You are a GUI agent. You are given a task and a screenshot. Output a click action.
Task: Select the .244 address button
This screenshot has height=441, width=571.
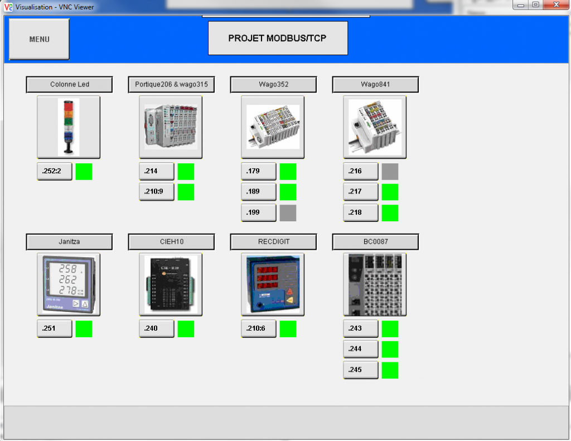pos(361,349)
